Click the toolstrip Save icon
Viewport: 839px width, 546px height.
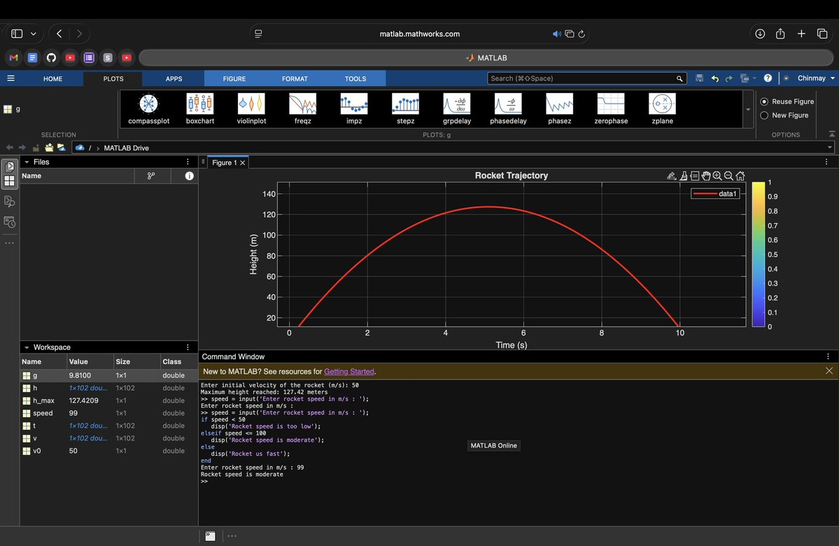(x=699, y=78)
